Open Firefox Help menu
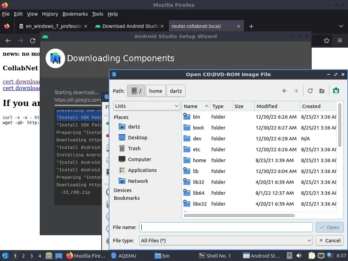 pos(113,14)
